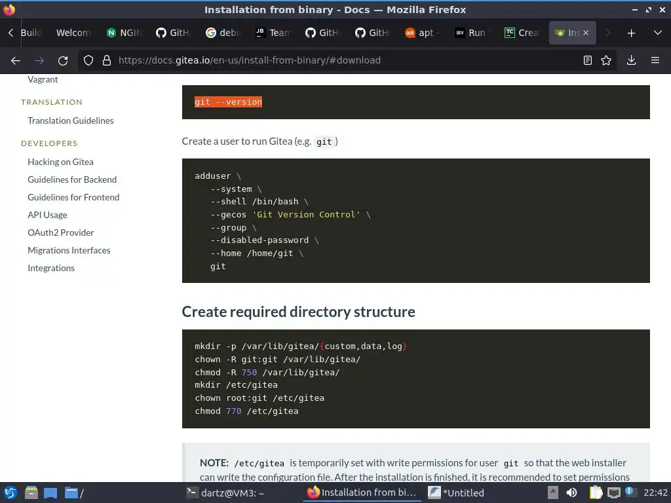This screenshot has height=503, width=671.
Task: Open API Usage page
Action: (x=47, y=215)
